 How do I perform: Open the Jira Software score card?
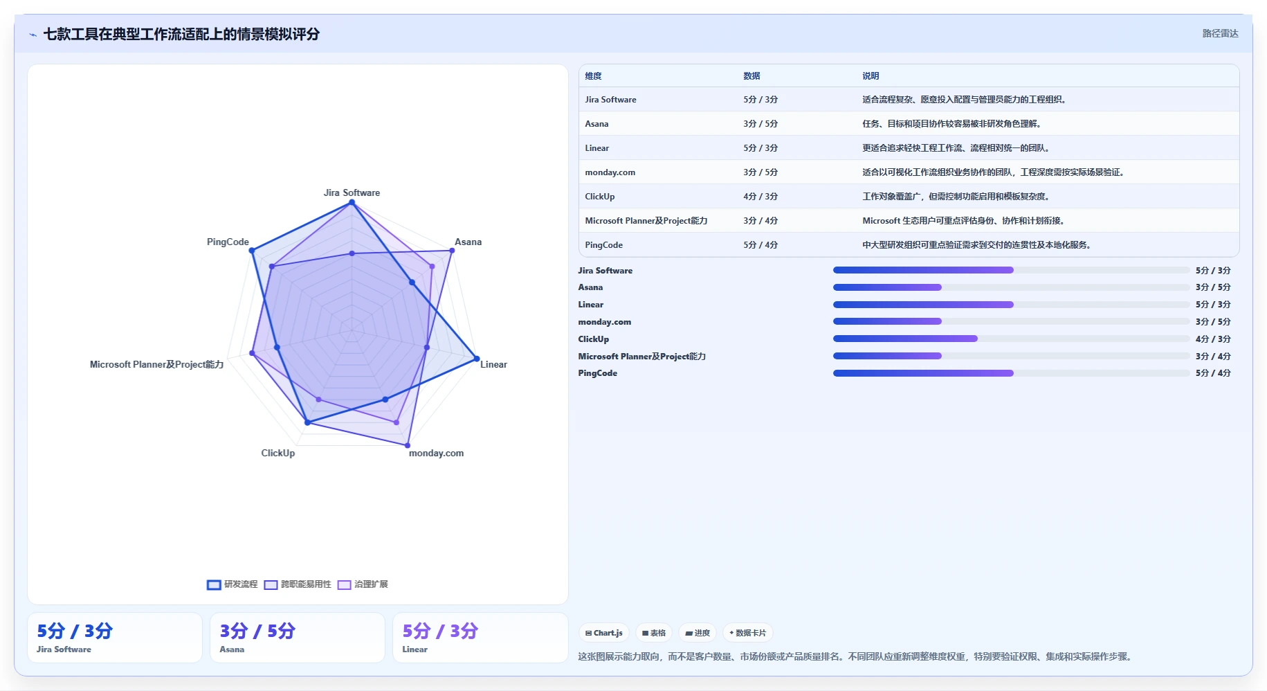click(115, 638)
